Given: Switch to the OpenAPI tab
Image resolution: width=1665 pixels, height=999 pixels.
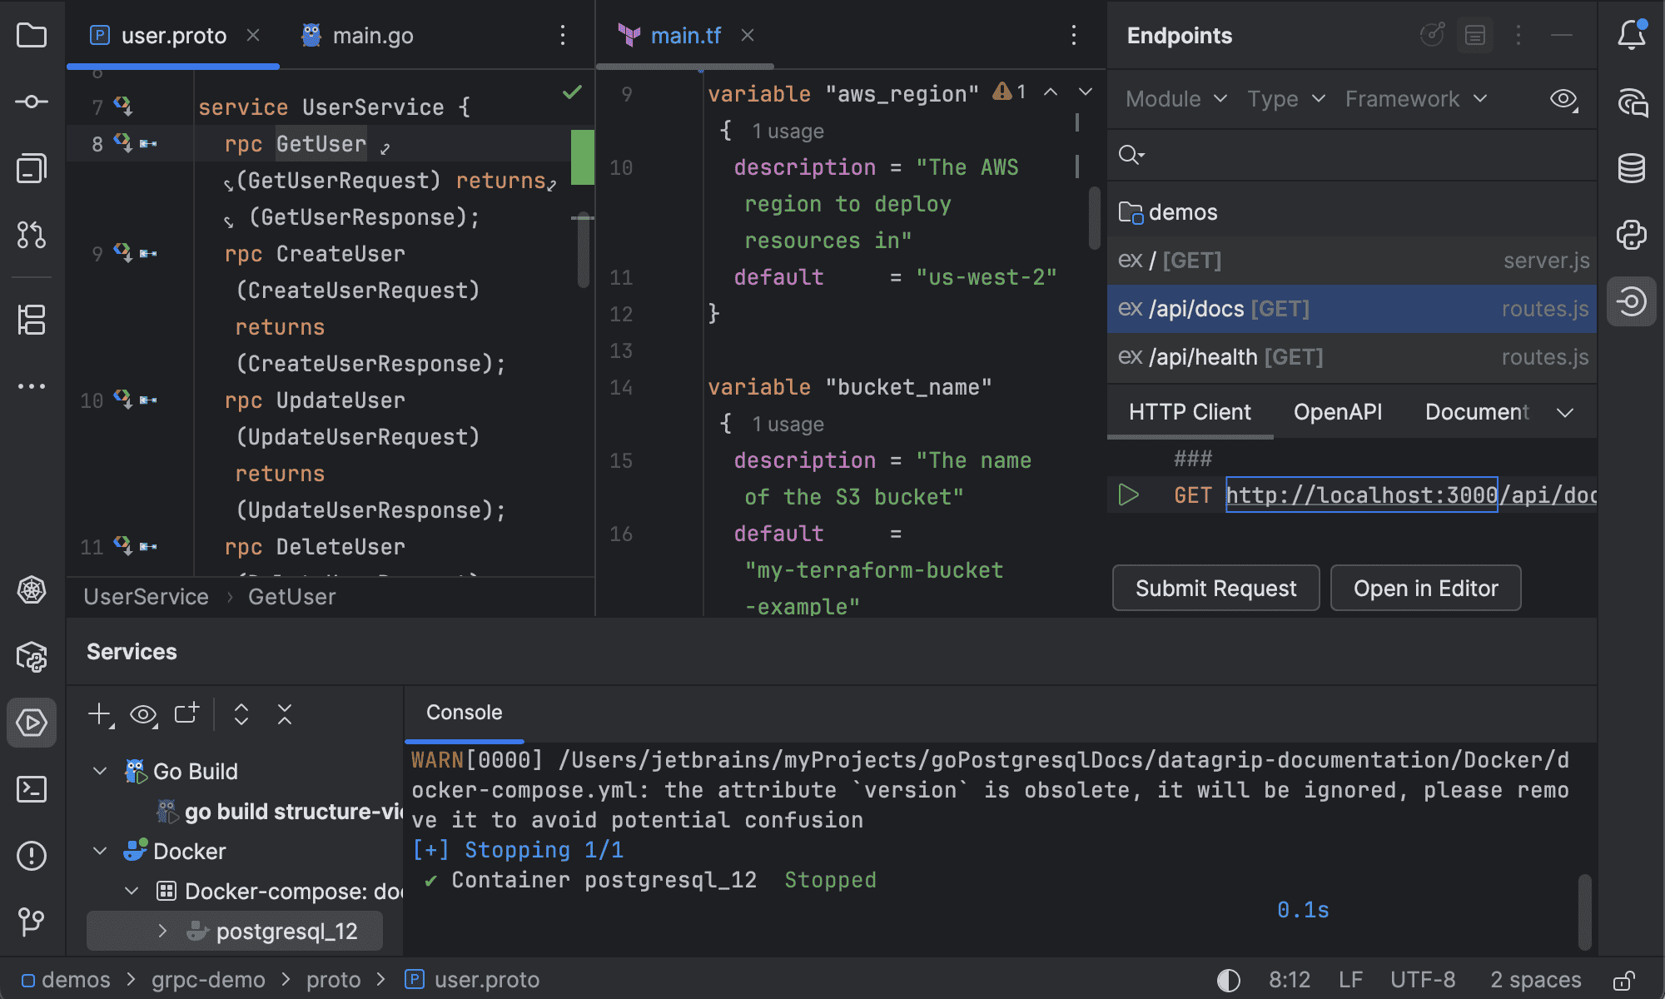Looking at the screenshot, I should [1337, 412].
